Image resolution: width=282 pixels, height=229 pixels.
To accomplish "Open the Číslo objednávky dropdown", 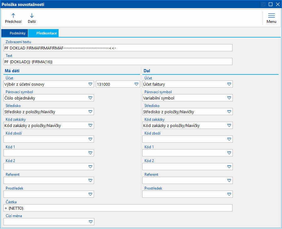I will click(x=91, y=98).
